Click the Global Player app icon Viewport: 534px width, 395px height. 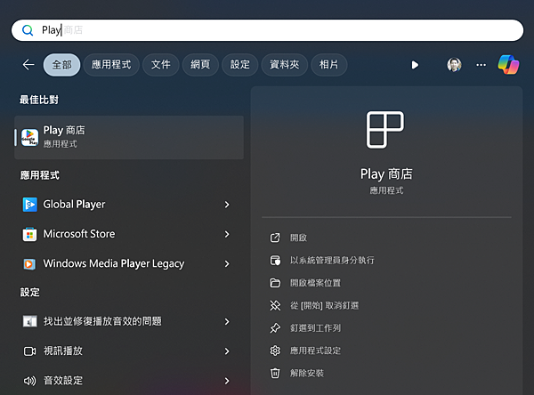tap(30, 205)
